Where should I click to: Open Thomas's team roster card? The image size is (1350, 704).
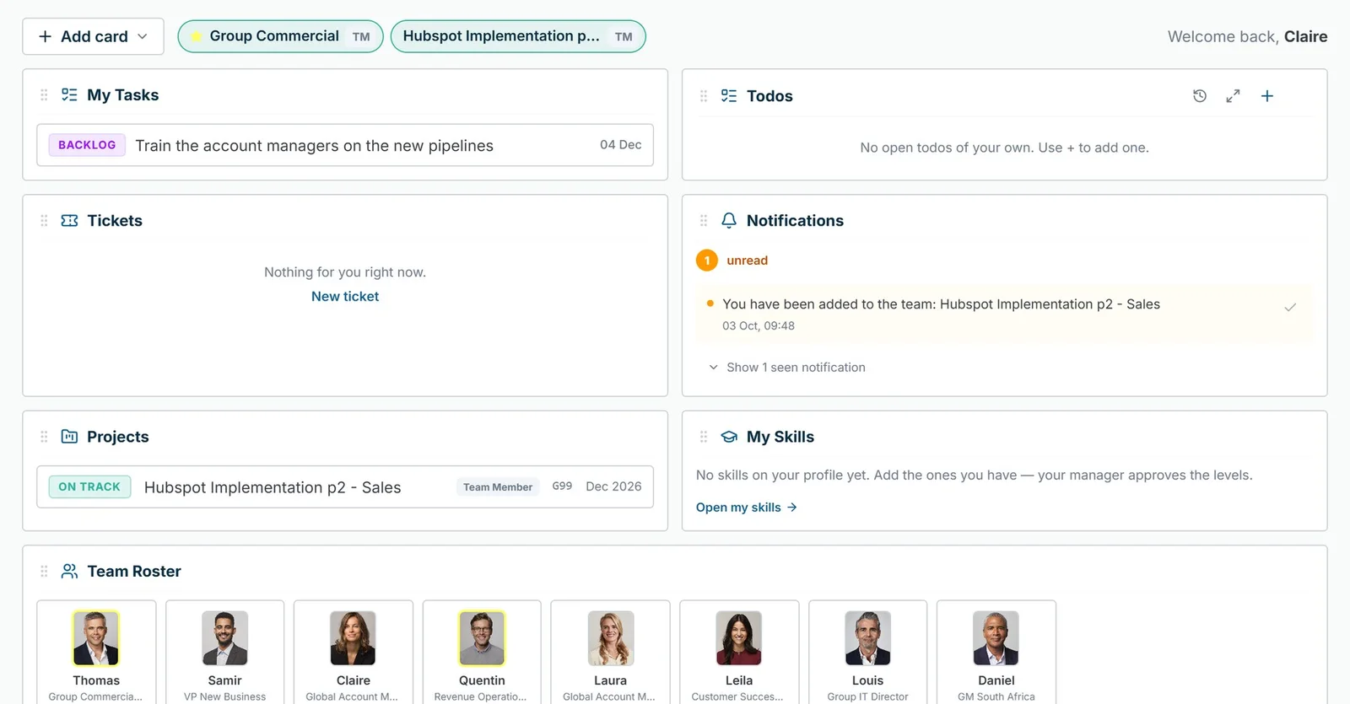(x=96, y=653)
